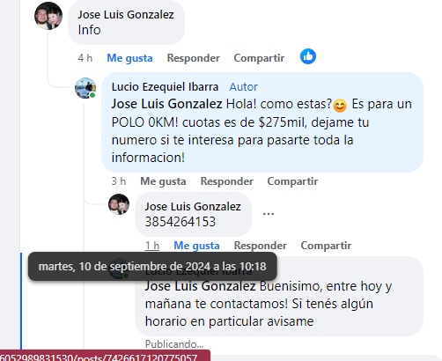Reply to Lucio's POLO 0KM comment
Screen dimensions: 442x361
pyautogui.click(x=227, y=181)
